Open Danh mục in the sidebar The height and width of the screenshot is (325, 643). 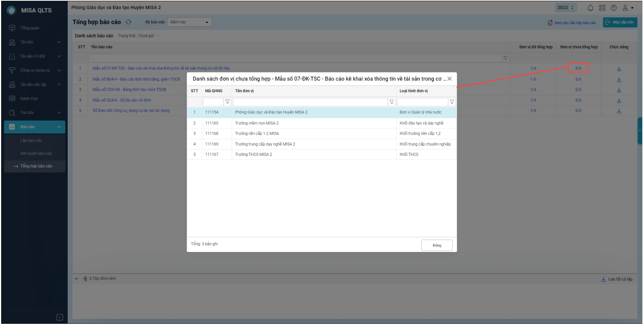pos(29,99)
